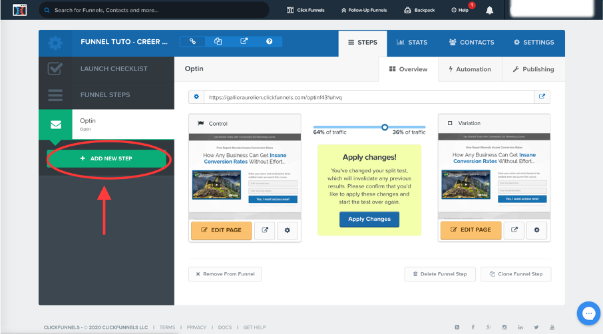Click the blog RSS footer icon
Screen dimensions: 603x334
[457, 327]
